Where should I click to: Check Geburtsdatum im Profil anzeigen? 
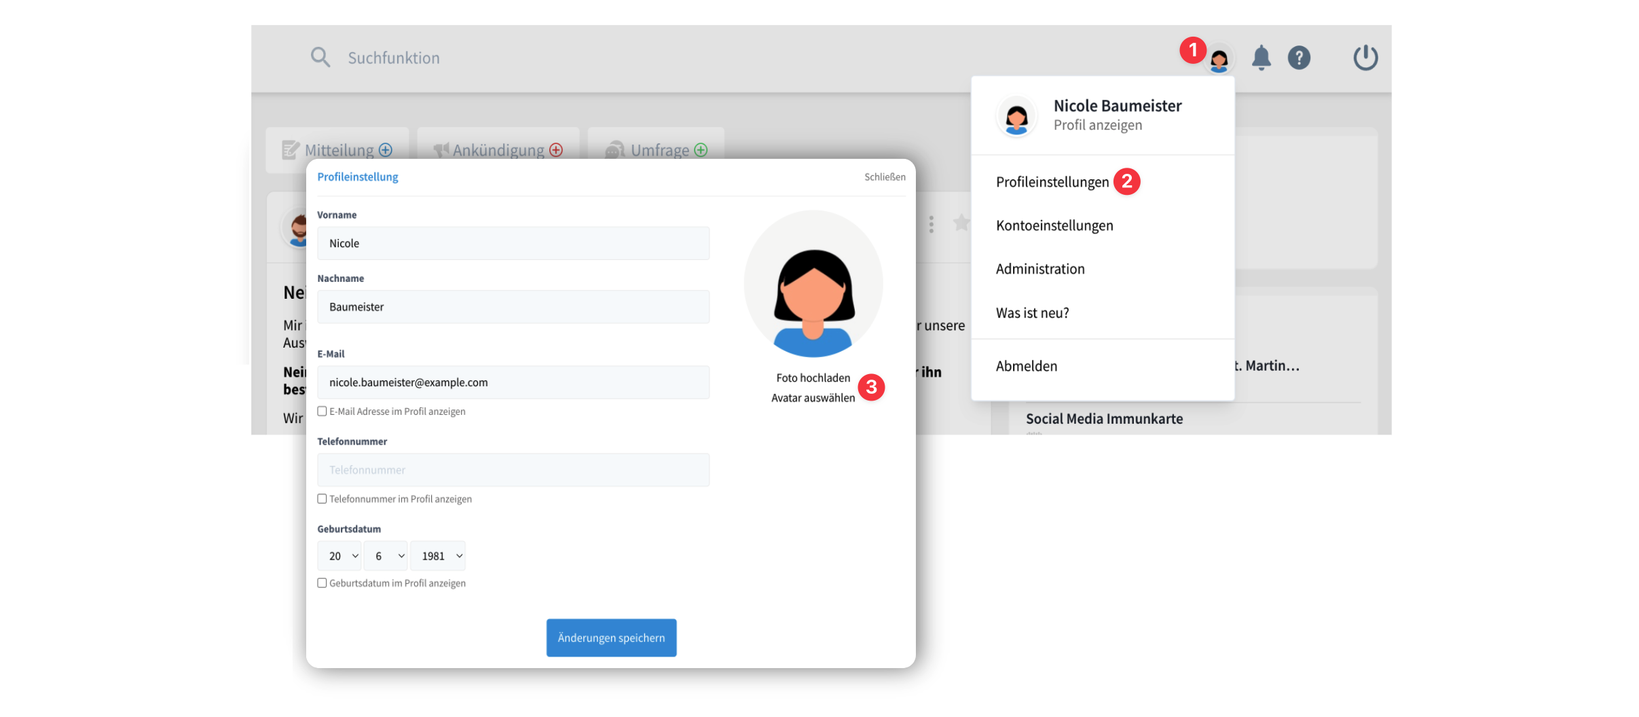[x=323, y=583]
